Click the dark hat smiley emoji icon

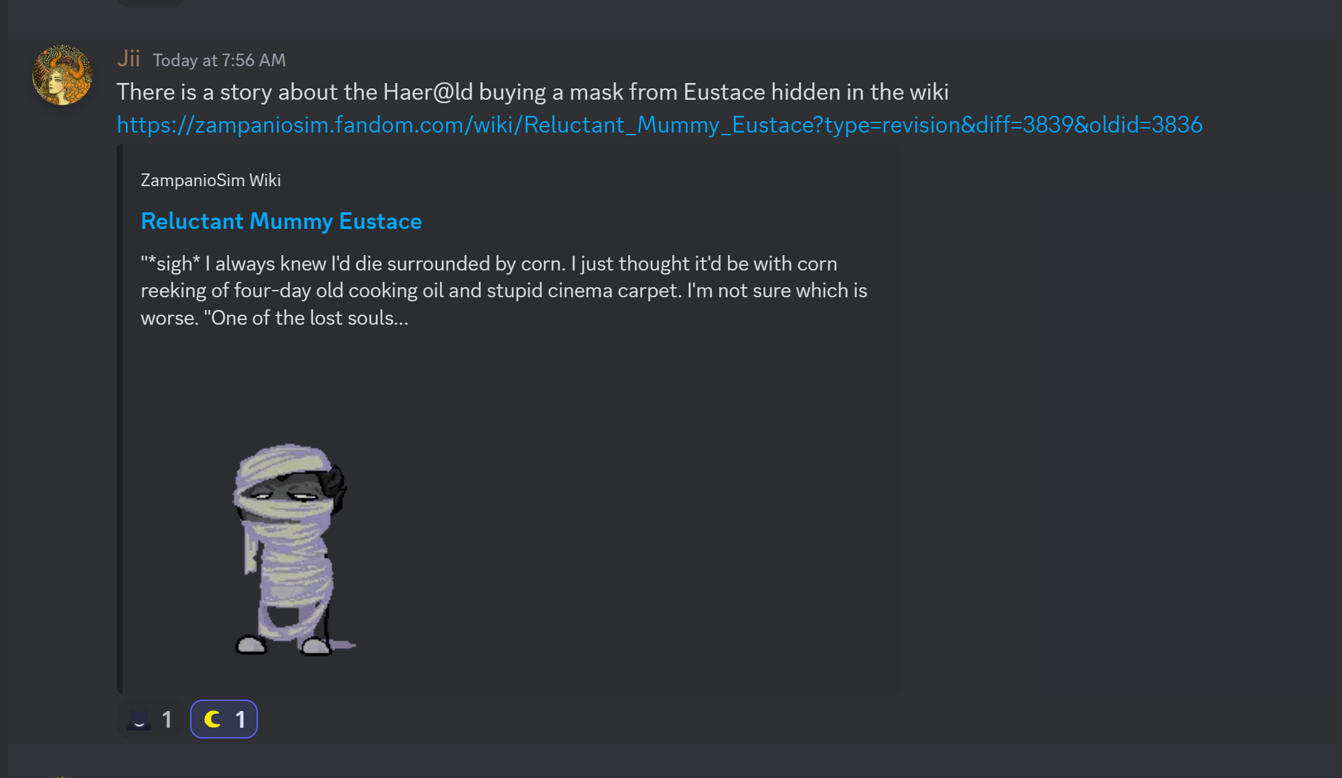139,720
